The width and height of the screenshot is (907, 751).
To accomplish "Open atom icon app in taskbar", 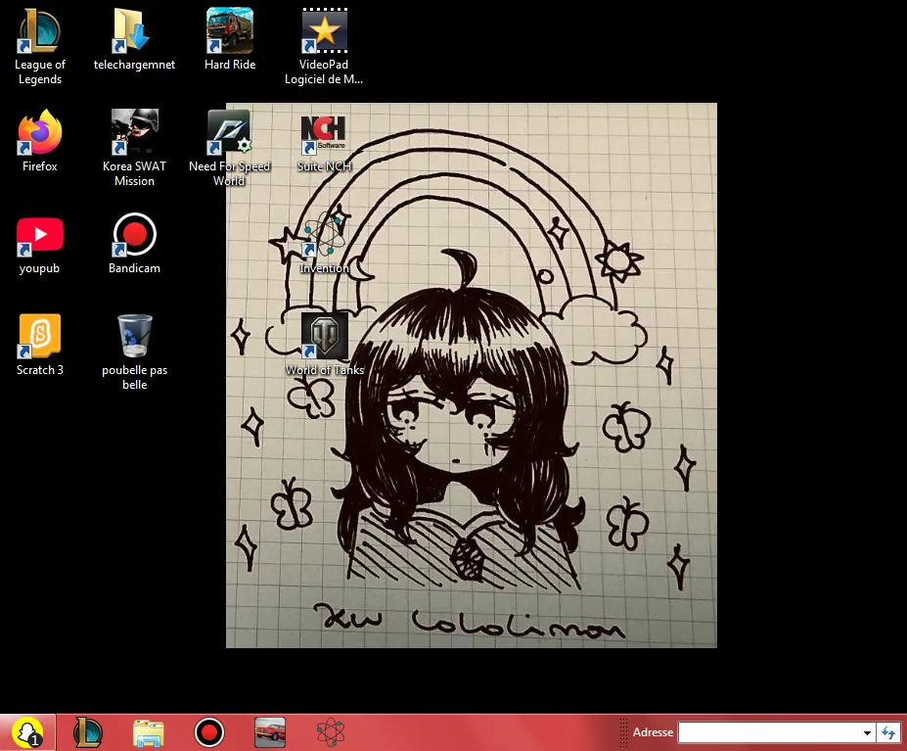I will pos(331,732).
